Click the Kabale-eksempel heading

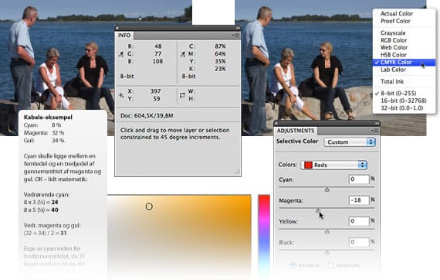coord(48,118)
